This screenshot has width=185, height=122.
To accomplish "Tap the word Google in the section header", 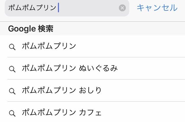I will [x=22, y=29].
